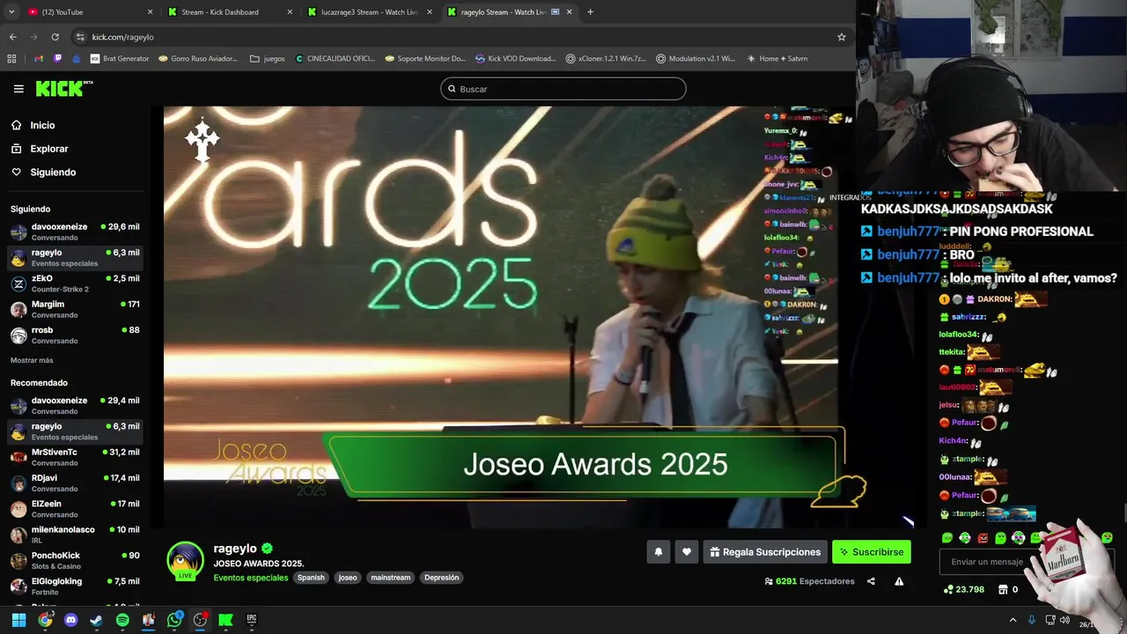
Task: Open the Windows Start menu
Action: [x=18, y=620]
